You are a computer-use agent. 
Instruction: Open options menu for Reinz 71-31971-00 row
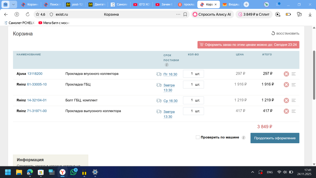tap(294, 111)
